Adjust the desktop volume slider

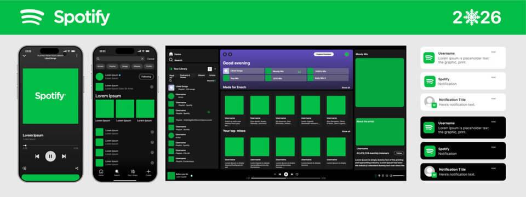398,176
